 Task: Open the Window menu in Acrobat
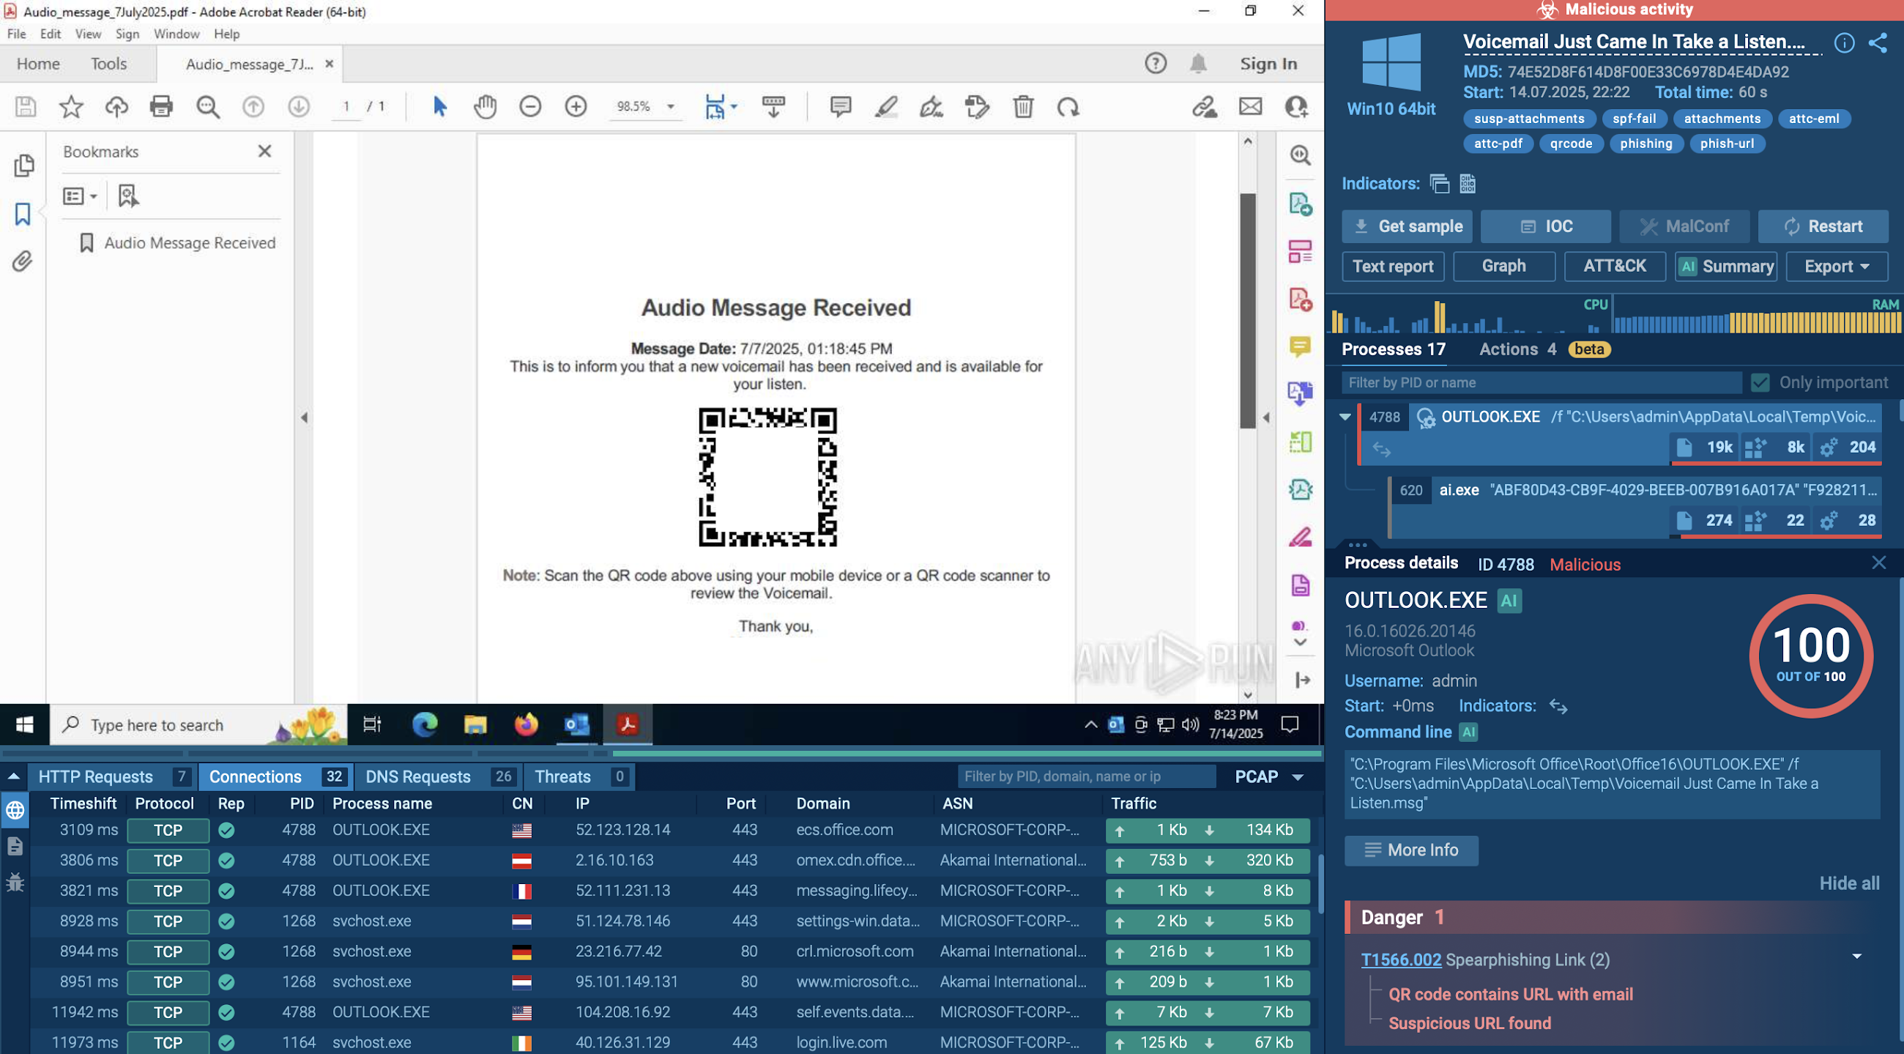pos(176,34)
